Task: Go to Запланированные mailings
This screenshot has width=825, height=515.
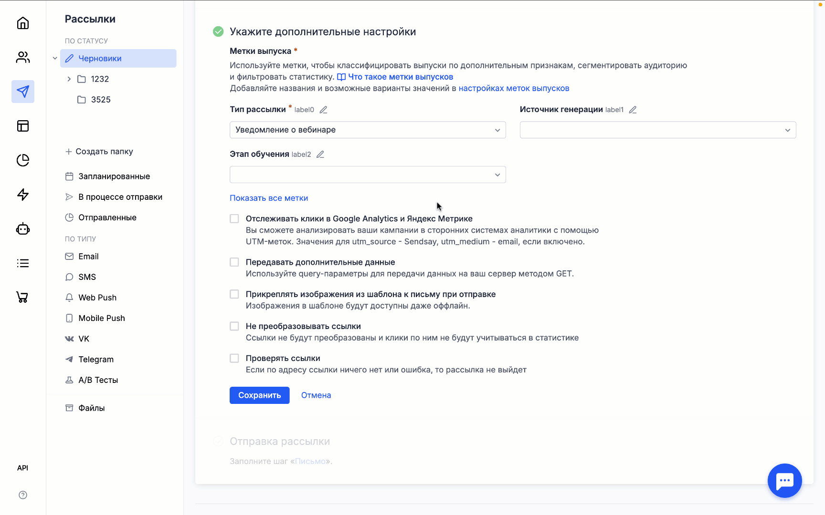Action: point(114,176)
